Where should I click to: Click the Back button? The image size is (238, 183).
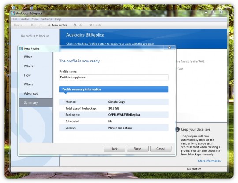[114, 149]
